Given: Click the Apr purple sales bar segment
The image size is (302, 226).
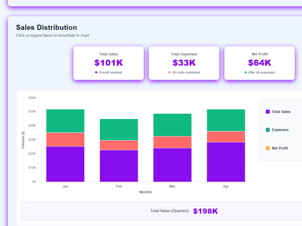Looking at the screenshot, I should pos(226,162).
